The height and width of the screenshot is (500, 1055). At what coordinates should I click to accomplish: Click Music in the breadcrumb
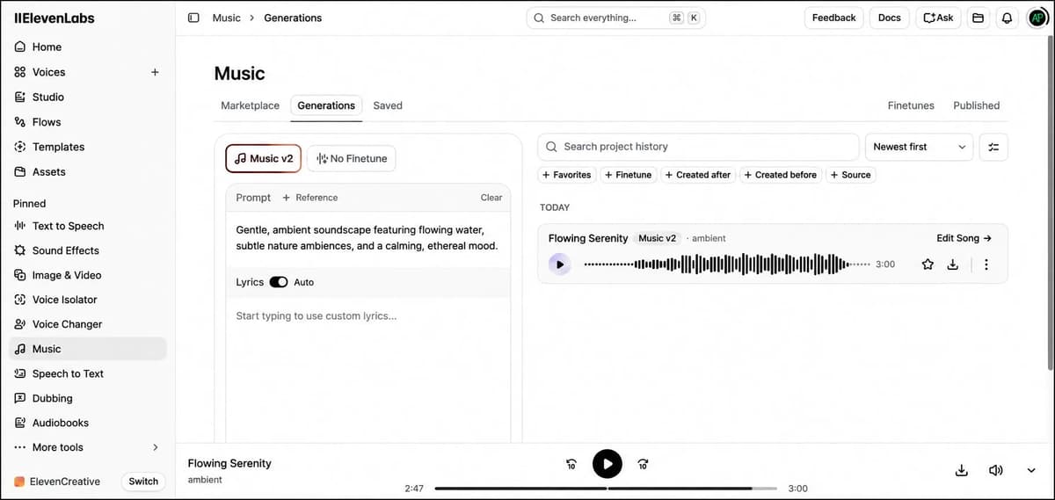click(227, 18)
